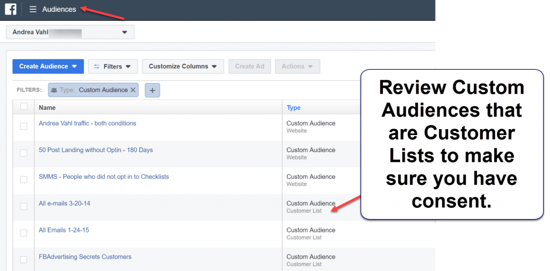
Task: Open FBAdvertising Secrets Customers audience
Action: [x=85, y=257]
